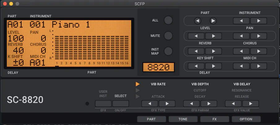Decrease VIB RATE / EFX TYPE value
Screen dimensions: 280x125
[x=150, y=104]
